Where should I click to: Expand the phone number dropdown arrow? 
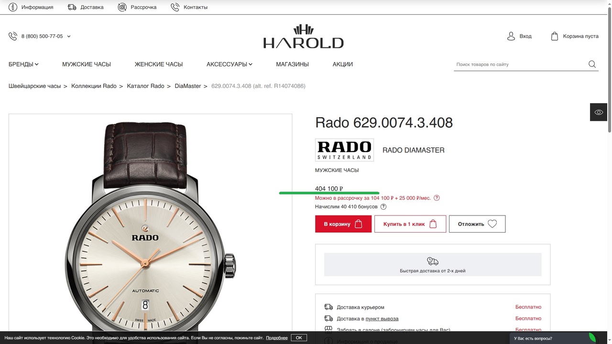pos(69,36)
